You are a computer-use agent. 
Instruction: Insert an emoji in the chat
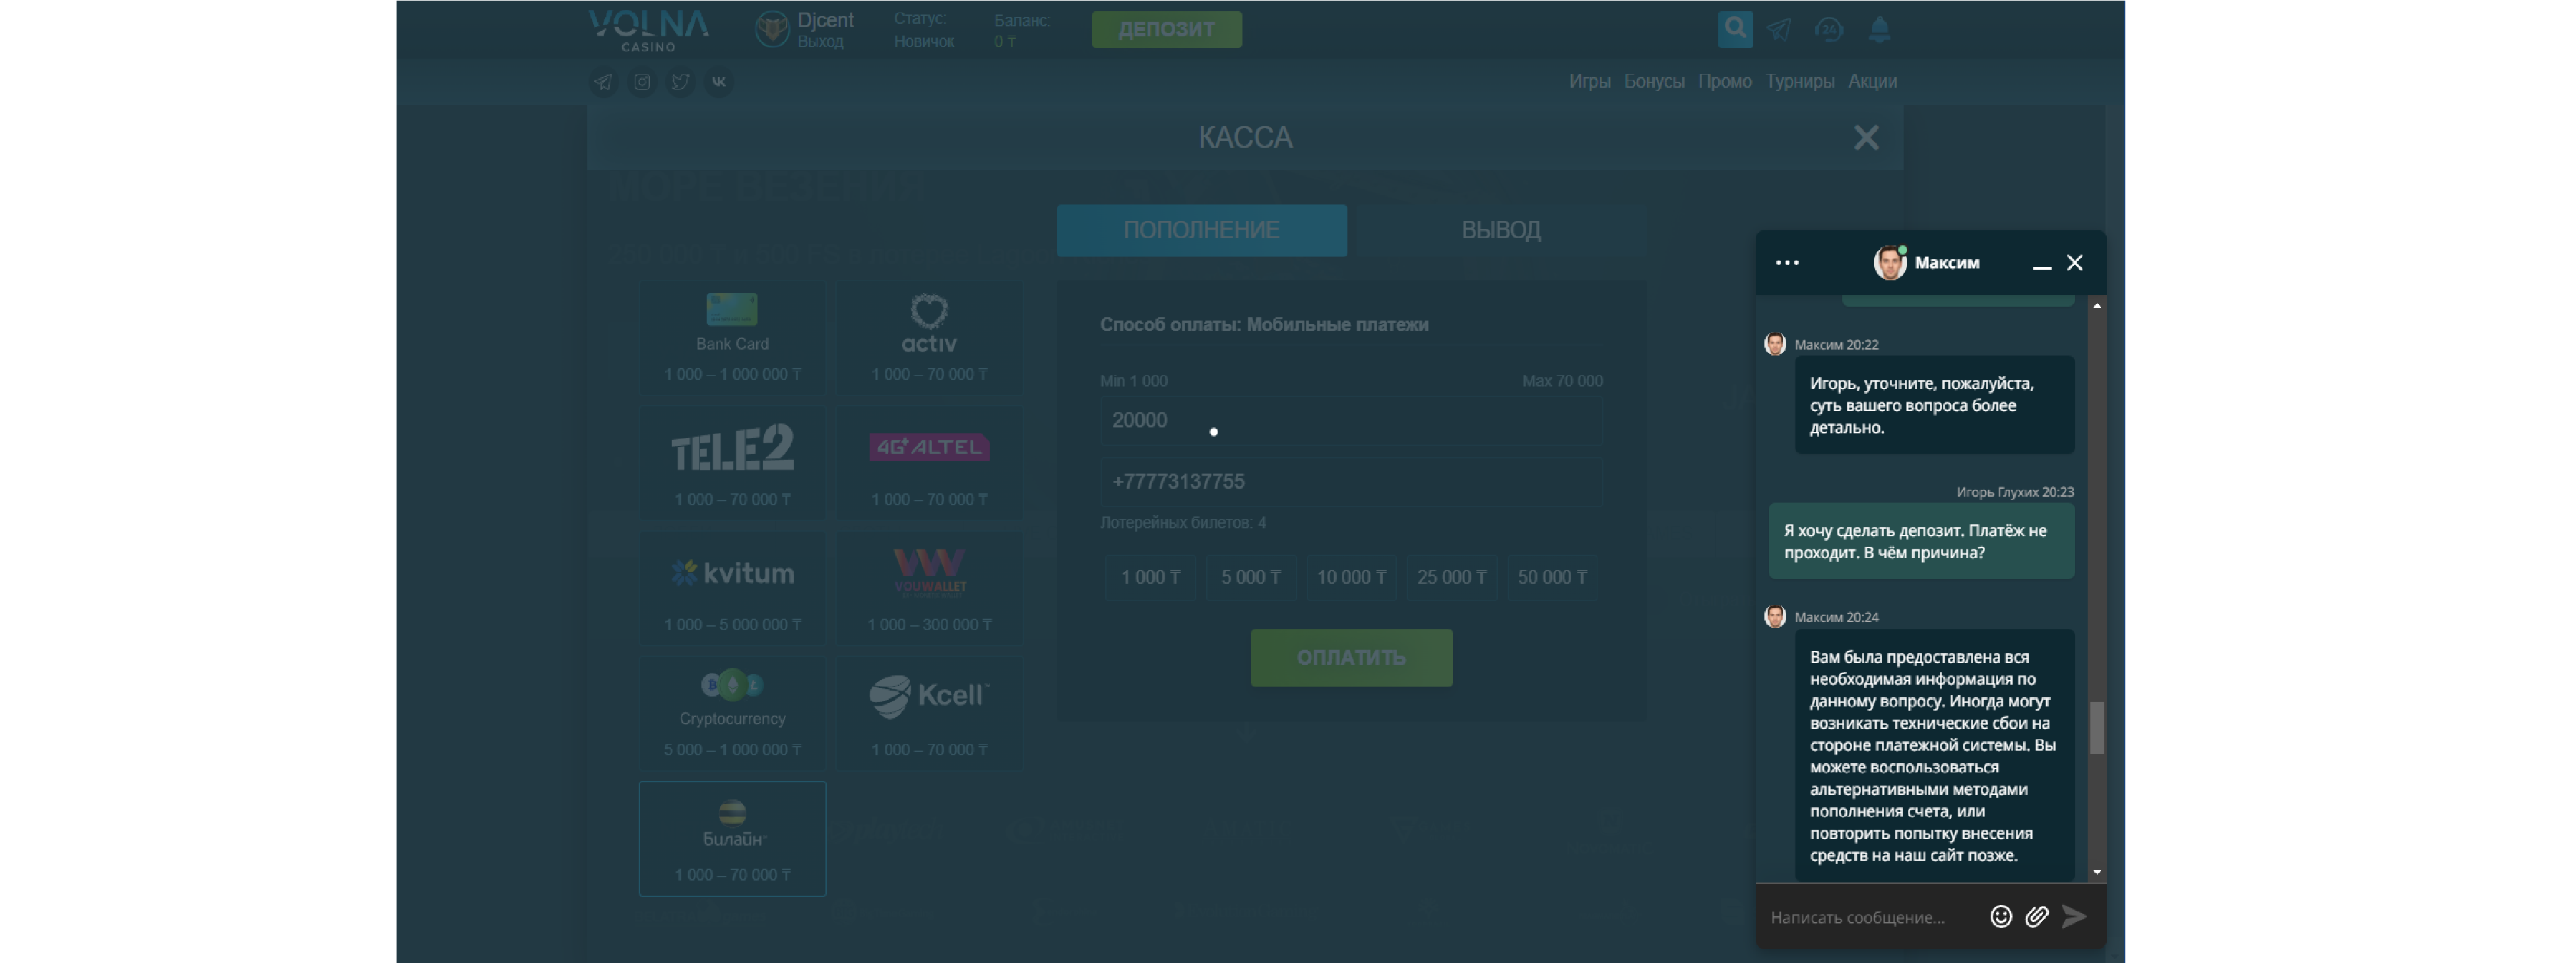coord(2000,916)
